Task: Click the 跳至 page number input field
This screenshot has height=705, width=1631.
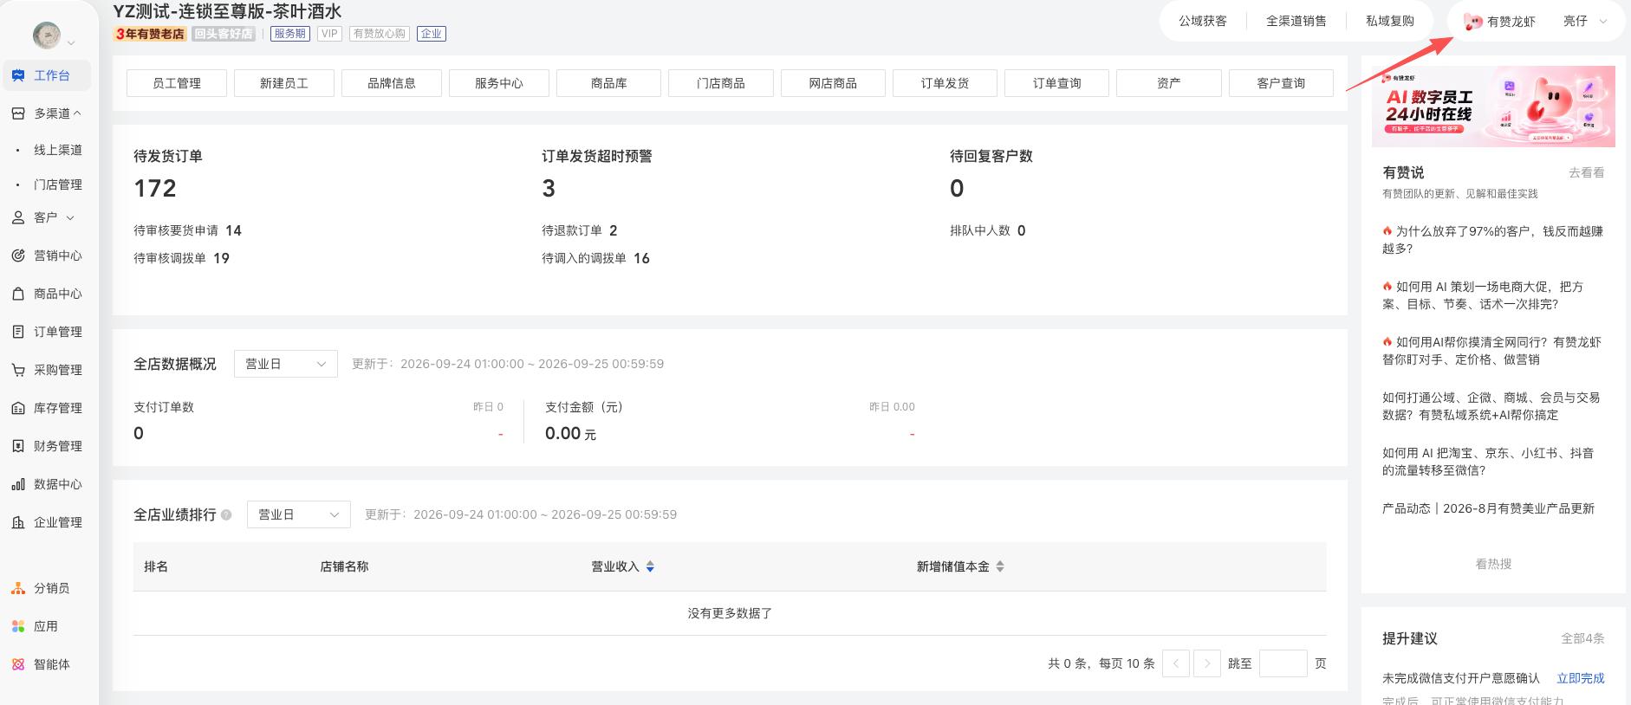Action: coord(1283,663)
